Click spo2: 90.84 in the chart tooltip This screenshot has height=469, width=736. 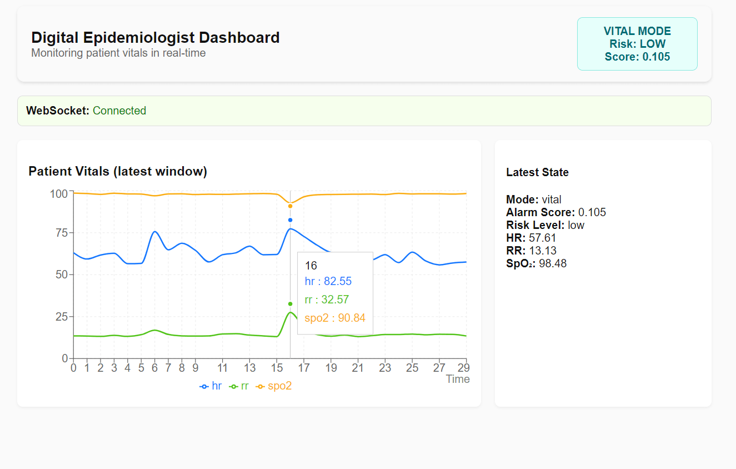[334, 318]
